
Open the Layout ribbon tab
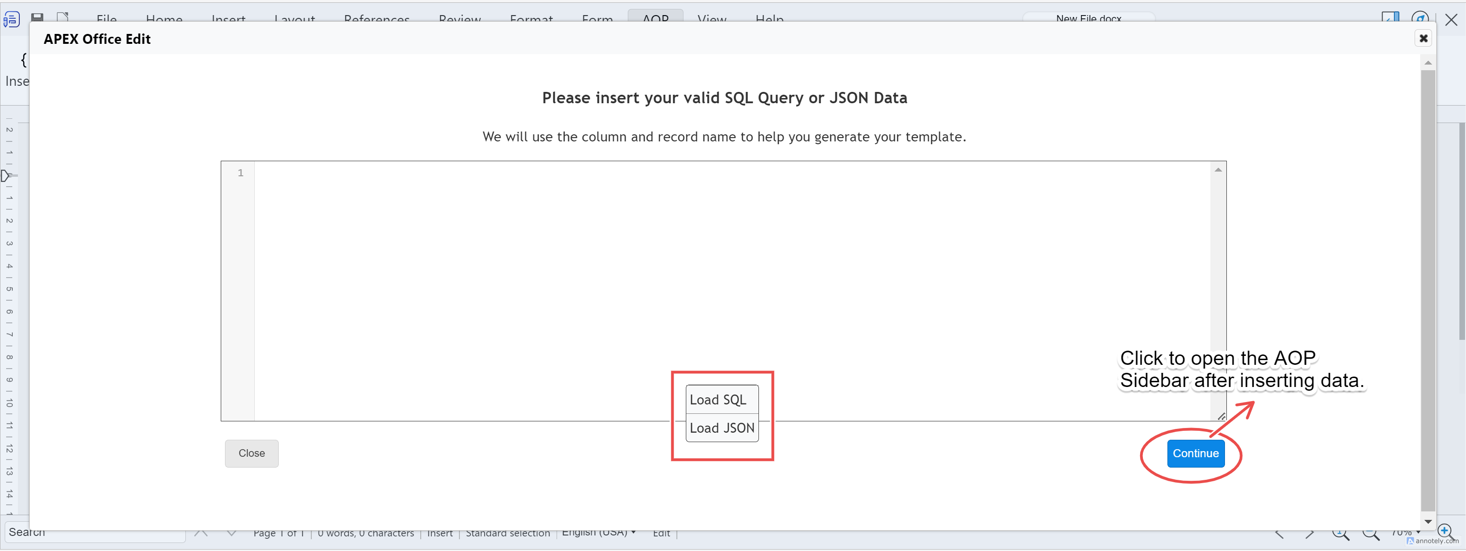pyautogui.click(x=294, y=19)
